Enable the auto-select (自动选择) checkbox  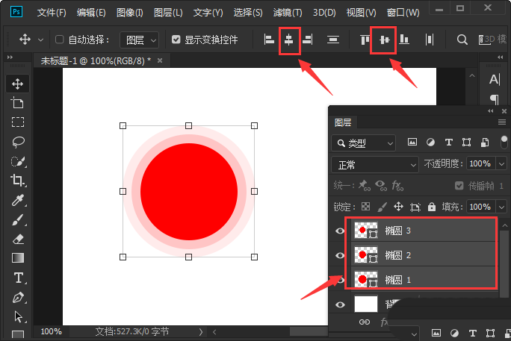(61, 40)
